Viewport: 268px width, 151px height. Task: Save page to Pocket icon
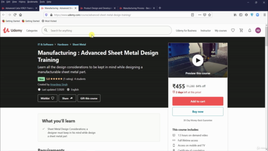(204, 15)
